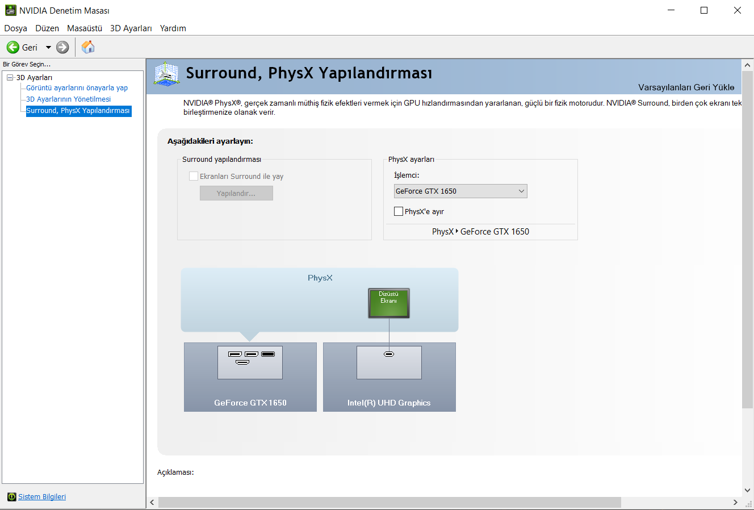The height and width of the screenshot is (510, 754).
Task: Click the İşlemci: label
Action: tap(407, 175)
